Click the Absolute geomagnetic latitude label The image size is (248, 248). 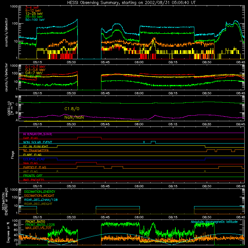click(x=214, y=222)
